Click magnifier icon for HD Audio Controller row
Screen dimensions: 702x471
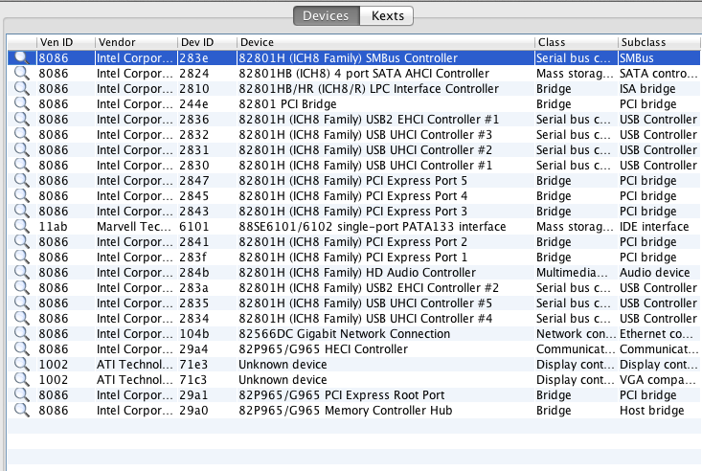pyautogui.click(x=21, y=273)
